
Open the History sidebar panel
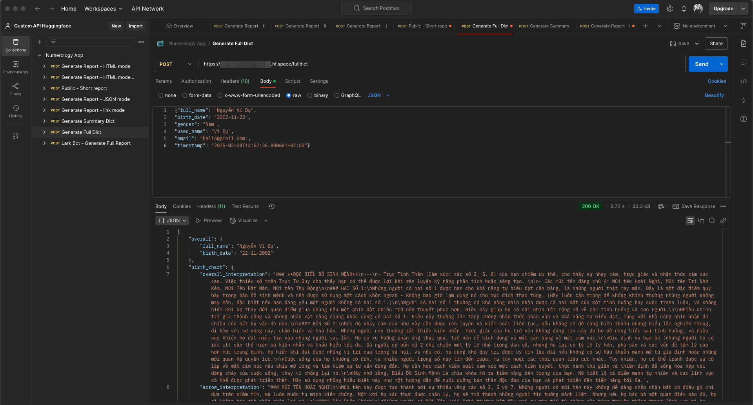(16, 111)
